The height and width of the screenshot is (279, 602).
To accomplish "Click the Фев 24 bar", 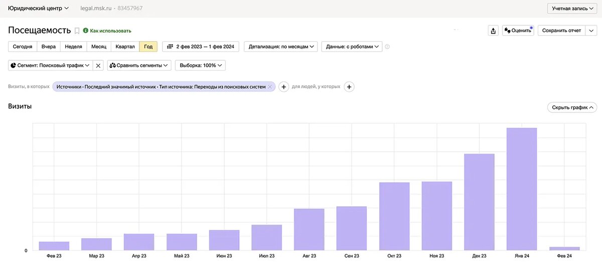I will pos(564,248).
